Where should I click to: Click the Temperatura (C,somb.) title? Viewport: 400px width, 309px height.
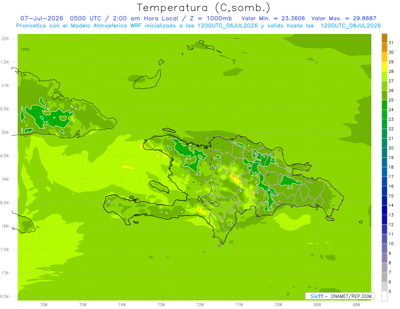(203, 8)
